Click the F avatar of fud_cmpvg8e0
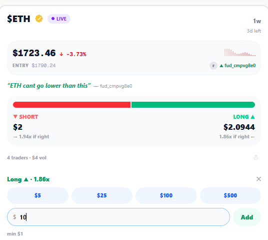This screenshot has width=268, height=240. pyautogui.click(x=213, y=66)
